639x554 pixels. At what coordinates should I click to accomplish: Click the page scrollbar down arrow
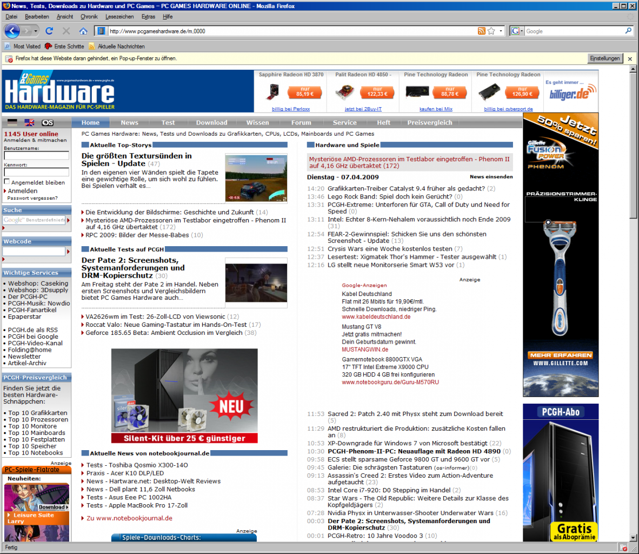pos(633,538)
